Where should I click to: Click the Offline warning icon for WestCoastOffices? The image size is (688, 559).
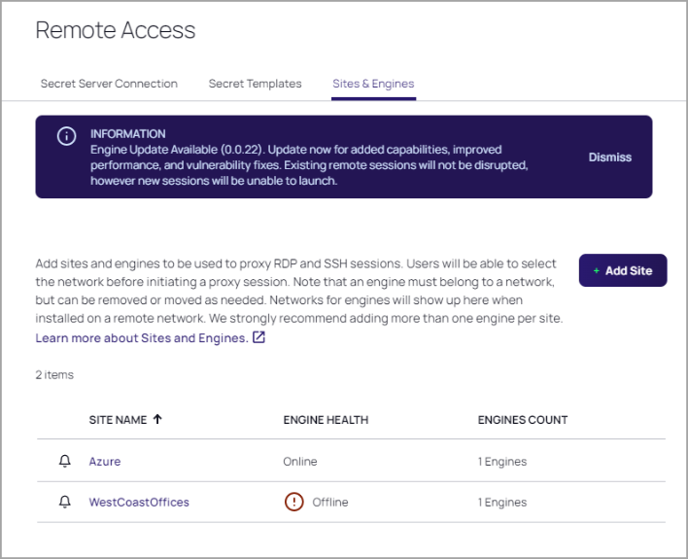coord(293,503)
